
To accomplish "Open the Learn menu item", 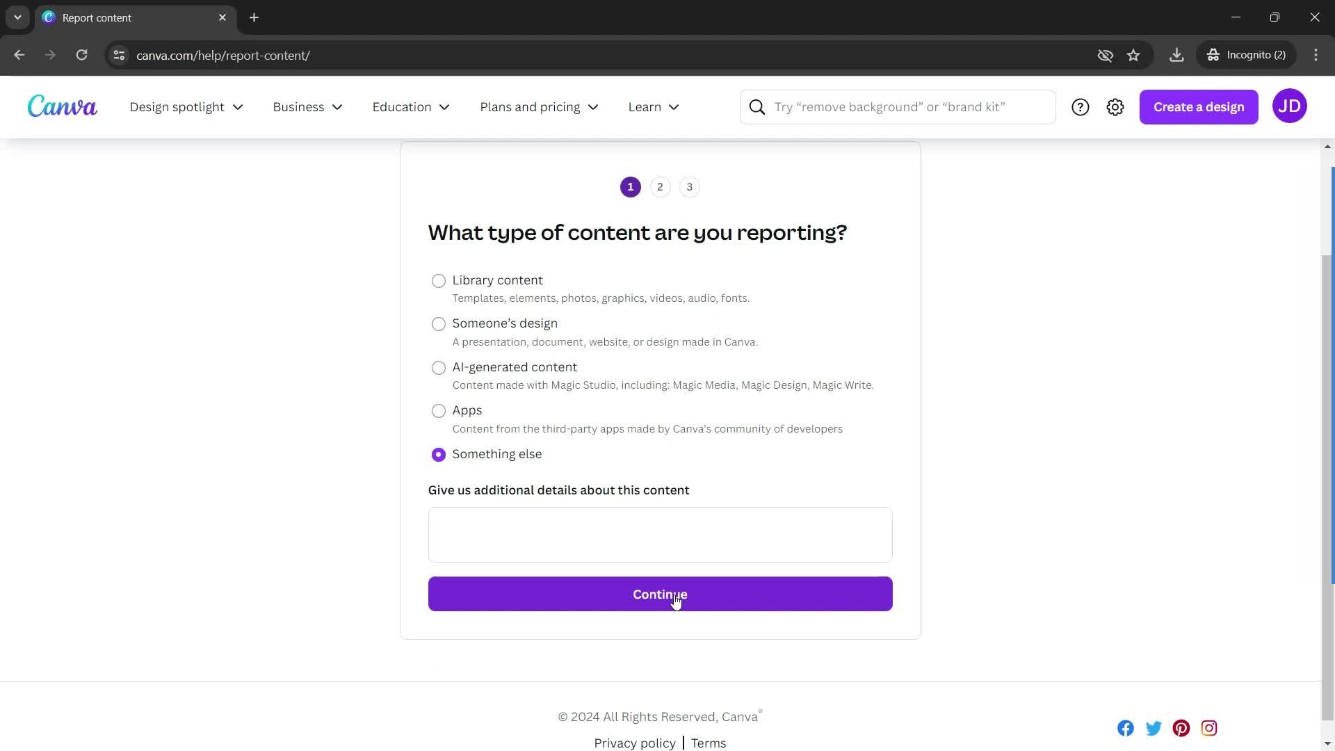I will click(x=652, y=107).
